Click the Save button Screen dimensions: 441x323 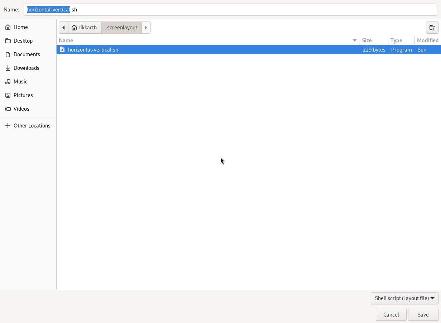point(423,315)
